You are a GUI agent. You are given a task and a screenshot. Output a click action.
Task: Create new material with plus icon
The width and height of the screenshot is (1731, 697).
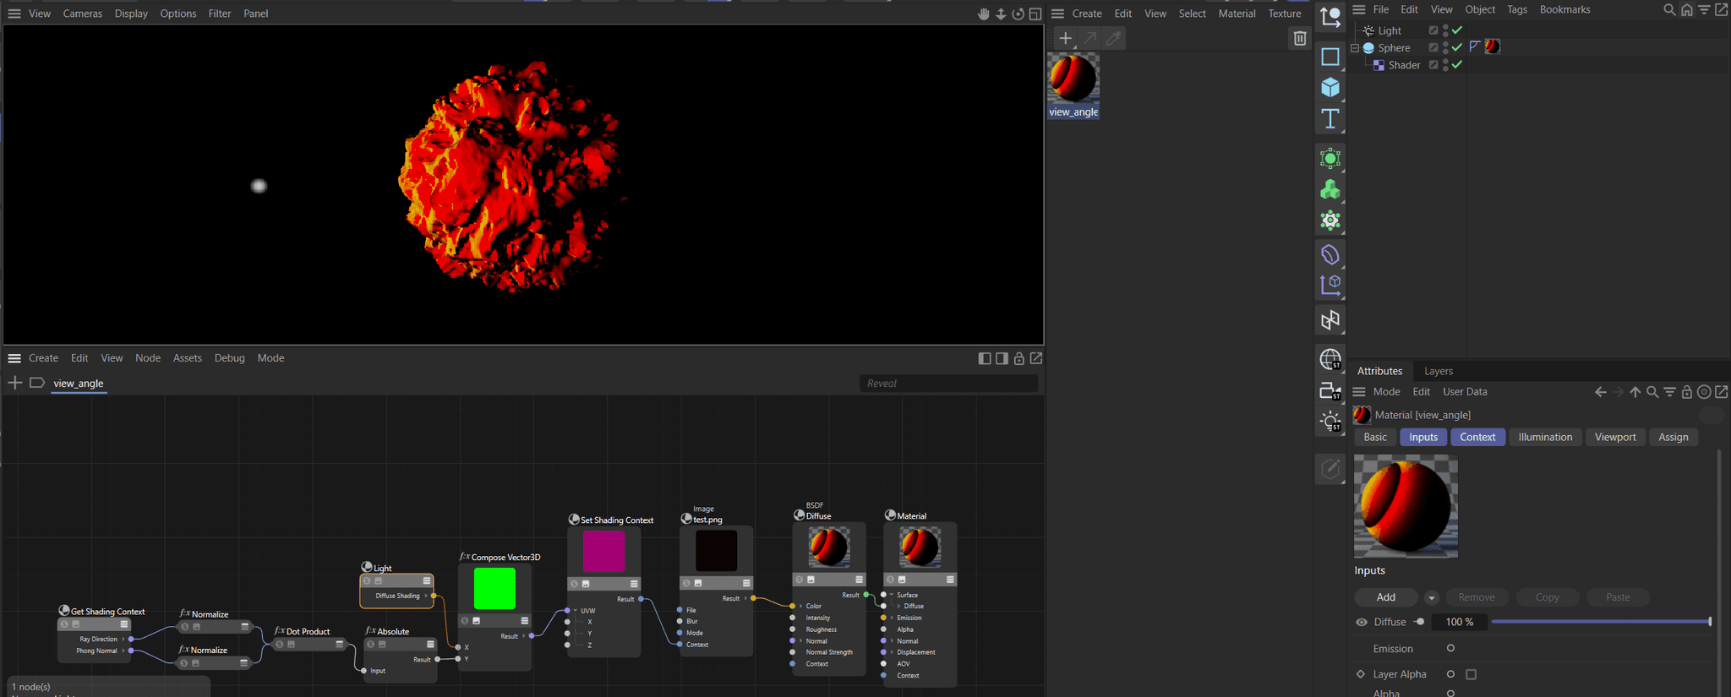coord(1066,38)
